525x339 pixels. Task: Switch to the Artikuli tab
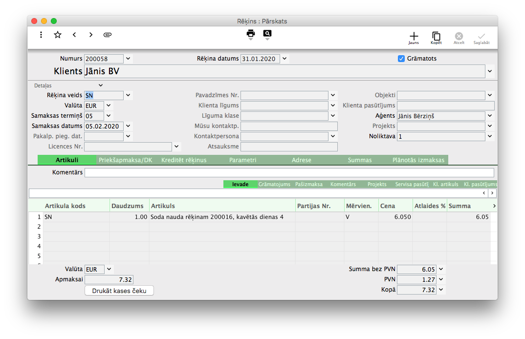pyautogui.click(x=67, y=160)
